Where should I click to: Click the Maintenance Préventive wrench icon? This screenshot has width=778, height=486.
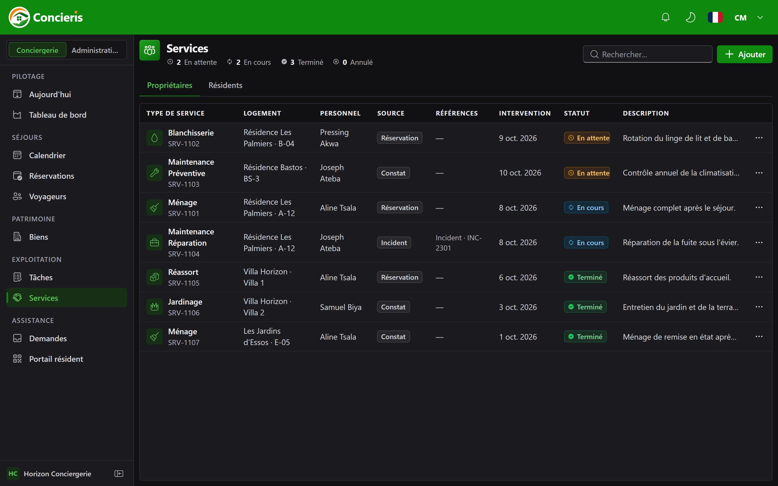tap(154, 173)
